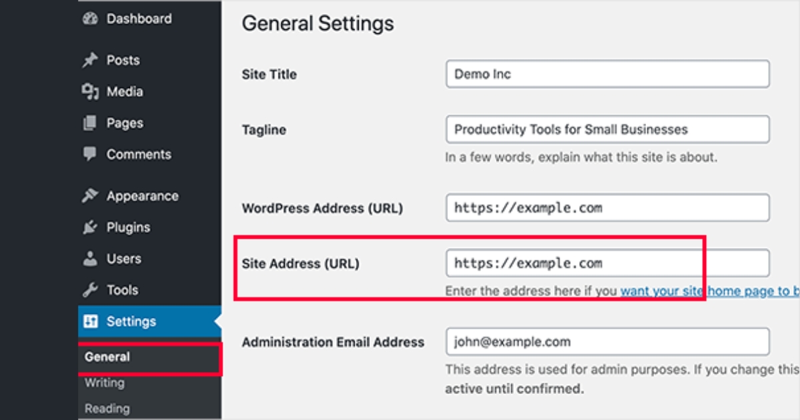Click the Comments speech bubble icon
This screenshot has height=420, width=800.
[90, 154]
